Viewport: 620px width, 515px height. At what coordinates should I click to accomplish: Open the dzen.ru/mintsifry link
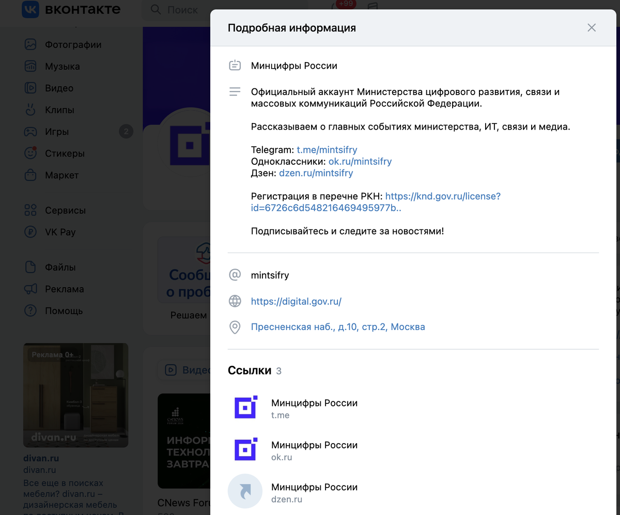click(316, 173)
